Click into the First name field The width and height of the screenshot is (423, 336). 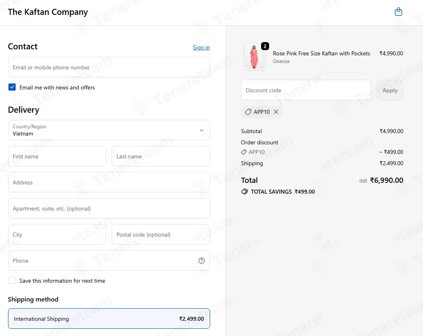(x=57, y=156)
